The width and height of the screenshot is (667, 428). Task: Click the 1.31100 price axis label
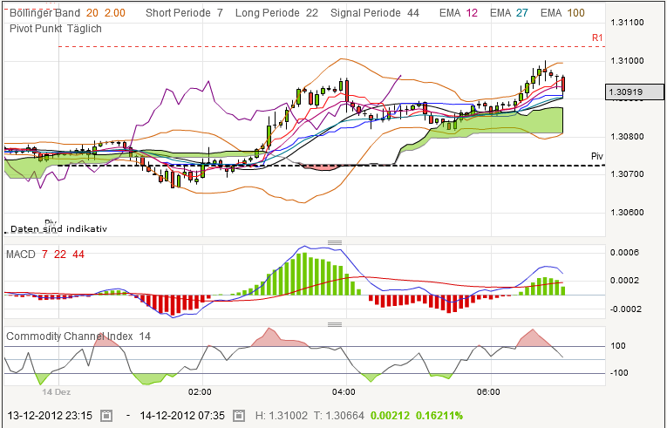click(627, 23)
